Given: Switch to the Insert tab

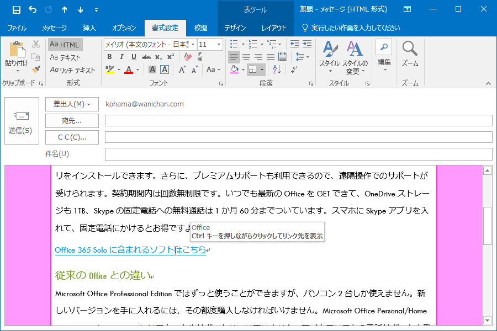Looking at the screenshot, I should (x=89, y=28).
